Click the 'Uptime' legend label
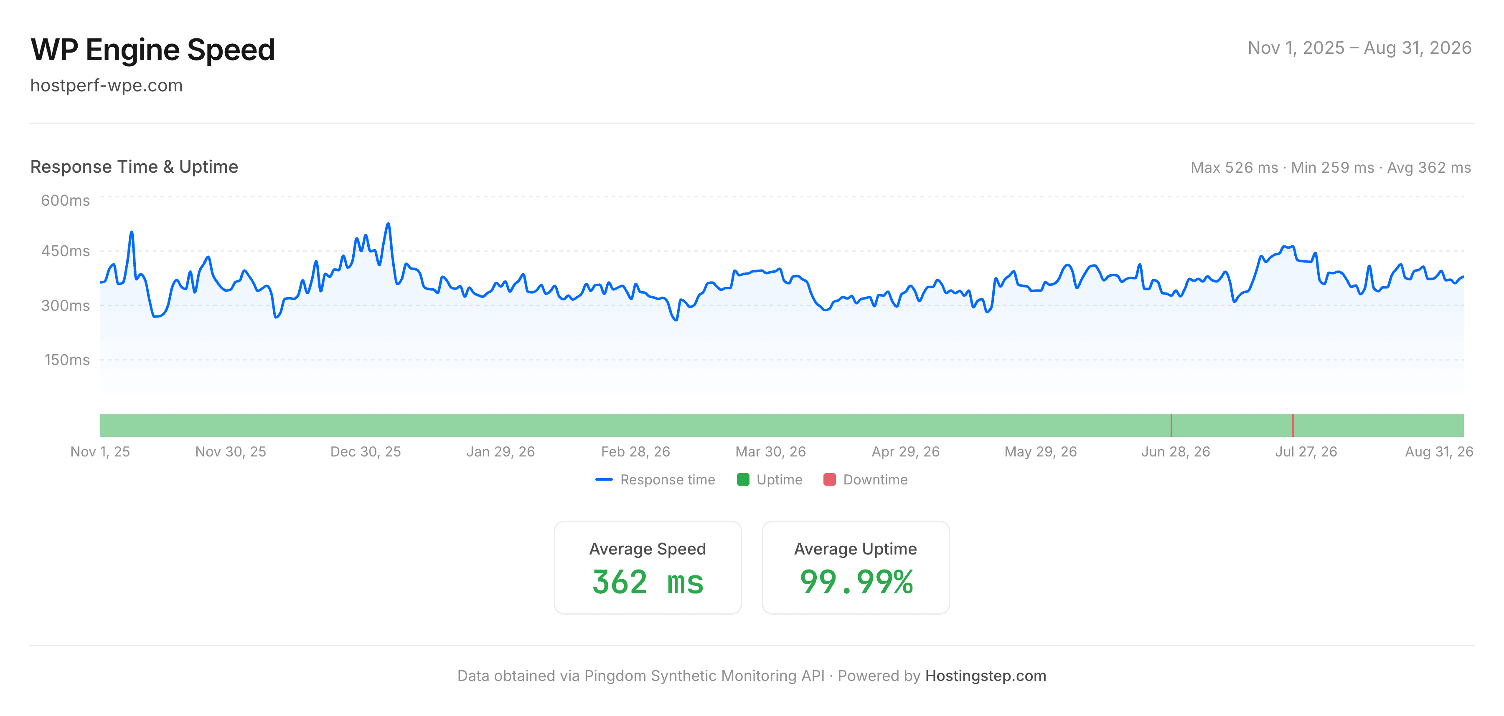 pos(779,480)
